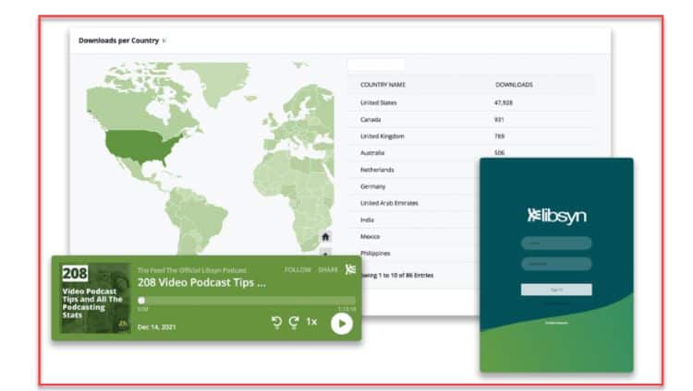Click the Libsyn logo icon in the player

(350, 269)
